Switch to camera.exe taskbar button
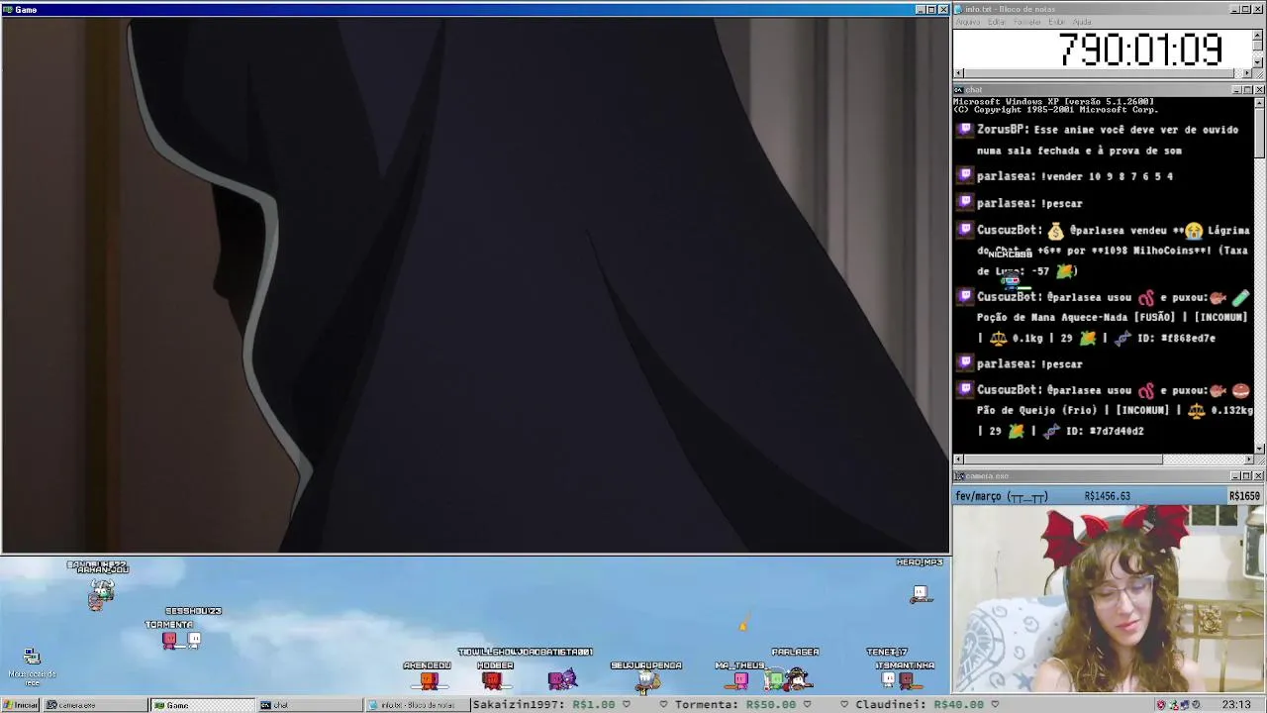 pos(95,705)
